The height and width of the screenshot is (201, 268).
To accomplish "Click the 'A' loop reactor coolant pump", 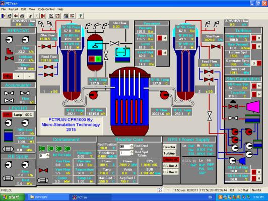I will 93,95.
